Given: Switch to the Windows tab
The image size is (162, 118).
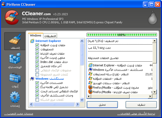Looking at the screenshot, I should pos(36,35).
